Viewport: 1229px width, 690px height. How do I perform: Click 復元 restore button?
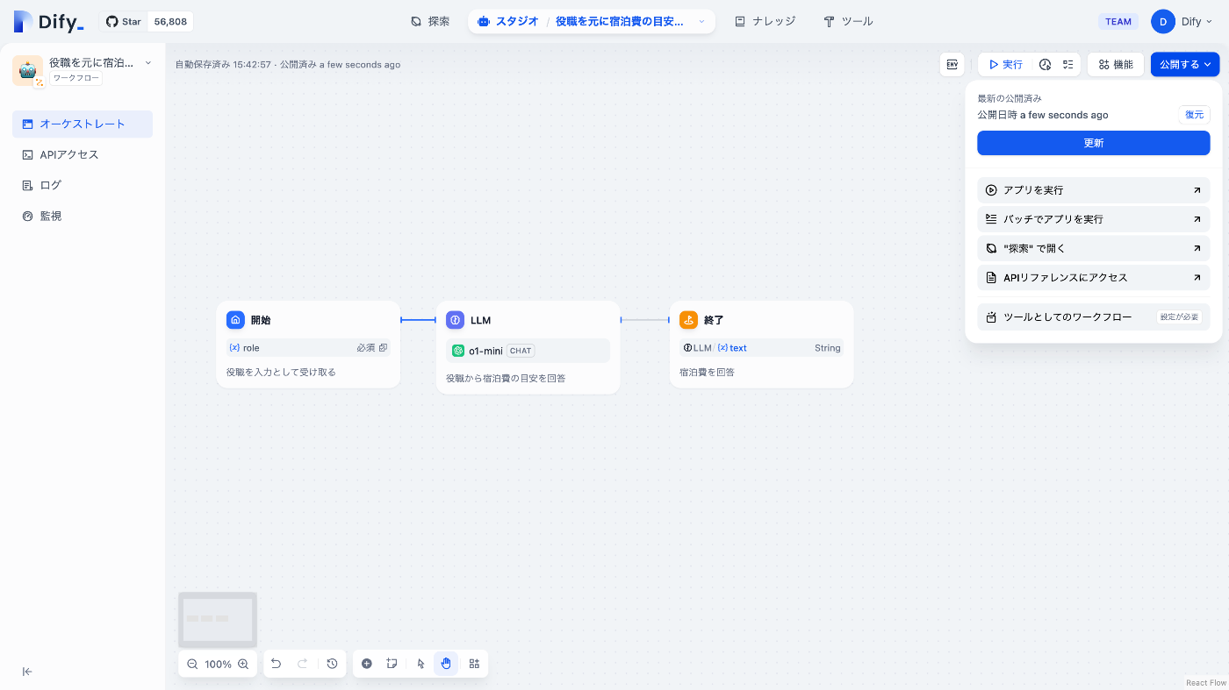coord(1194,114)
